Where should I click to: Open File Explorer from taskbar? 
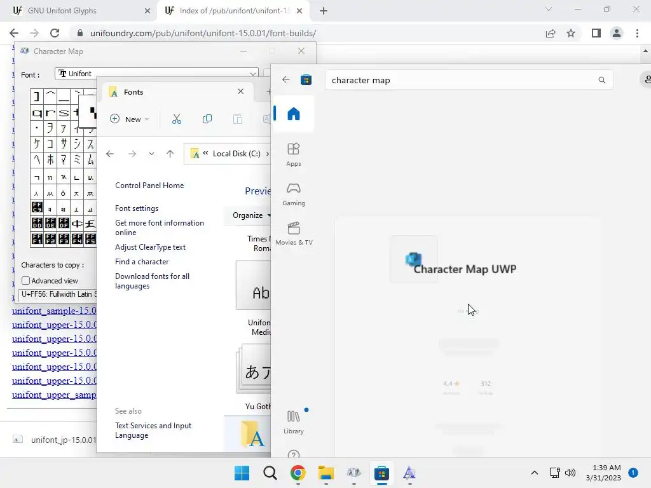click(326, 473)
